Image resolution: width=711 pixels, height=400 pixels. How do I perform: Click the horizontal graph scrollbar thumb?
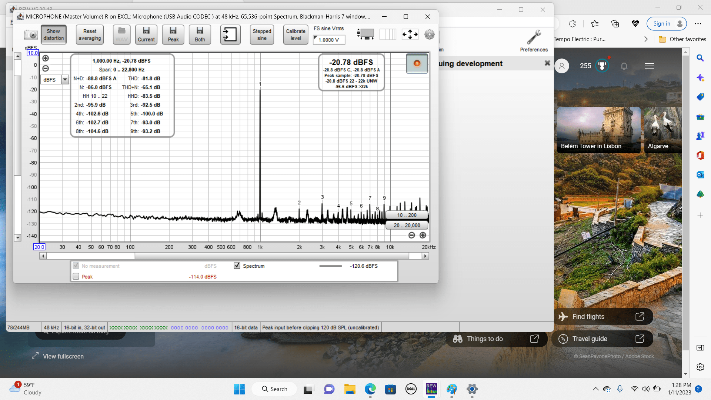pyautogui.click(x=272, y=256)
